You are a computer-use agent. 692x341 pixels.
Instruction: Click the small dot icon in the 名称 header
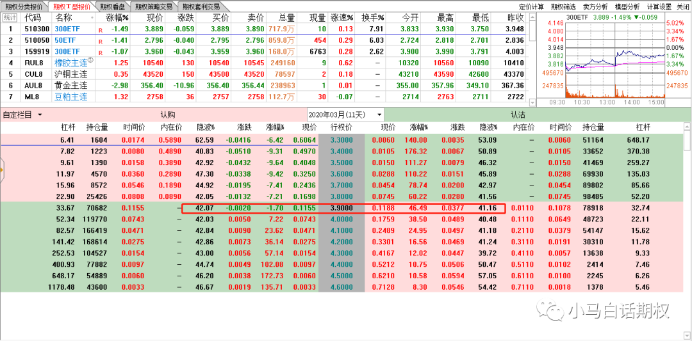[92, 18]
